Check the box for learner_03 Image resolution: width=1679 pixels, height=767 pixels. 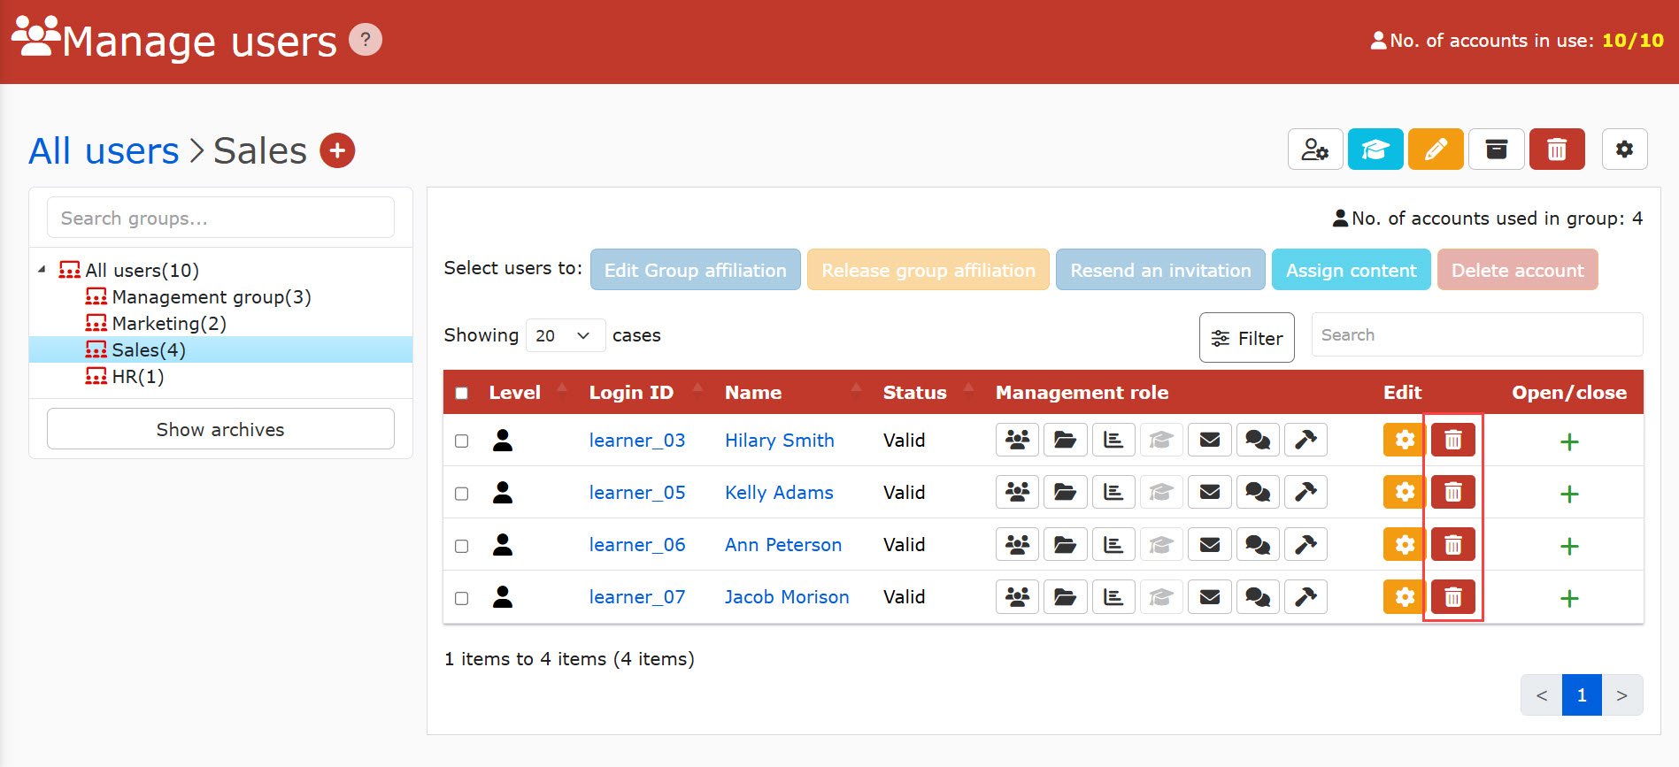[x=461, y=441]
